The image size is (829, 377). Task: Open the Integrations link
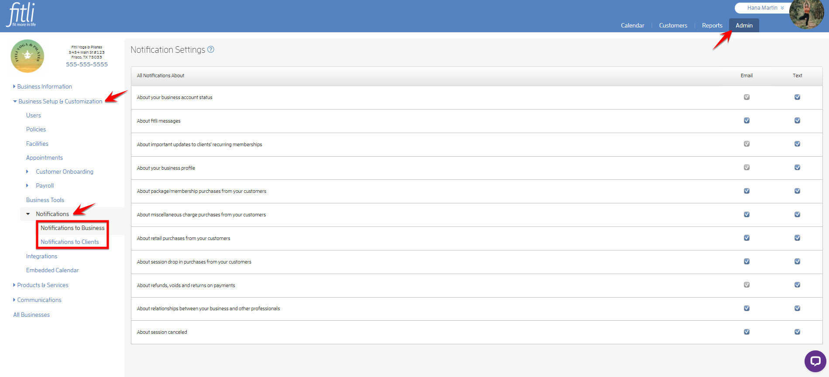tap(41, 256)
